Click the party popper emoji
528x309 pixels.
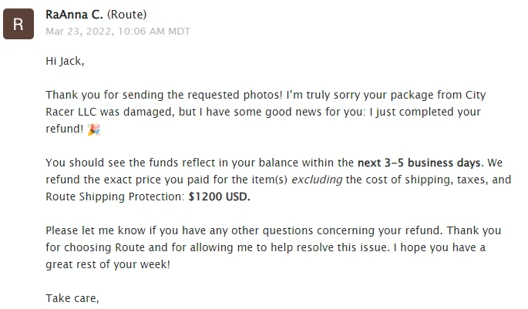tap(94, 129)
